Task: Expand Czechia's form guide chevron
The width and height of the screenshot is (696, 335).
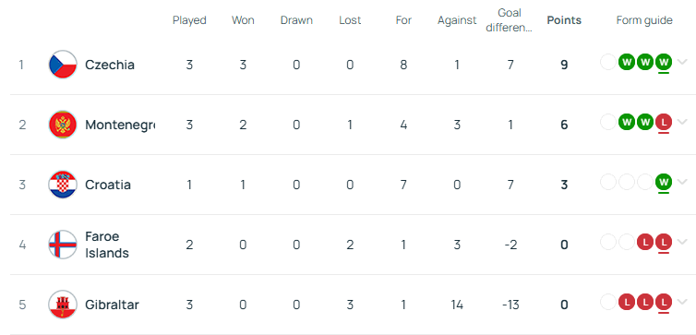Action: [x=682, y=62]
